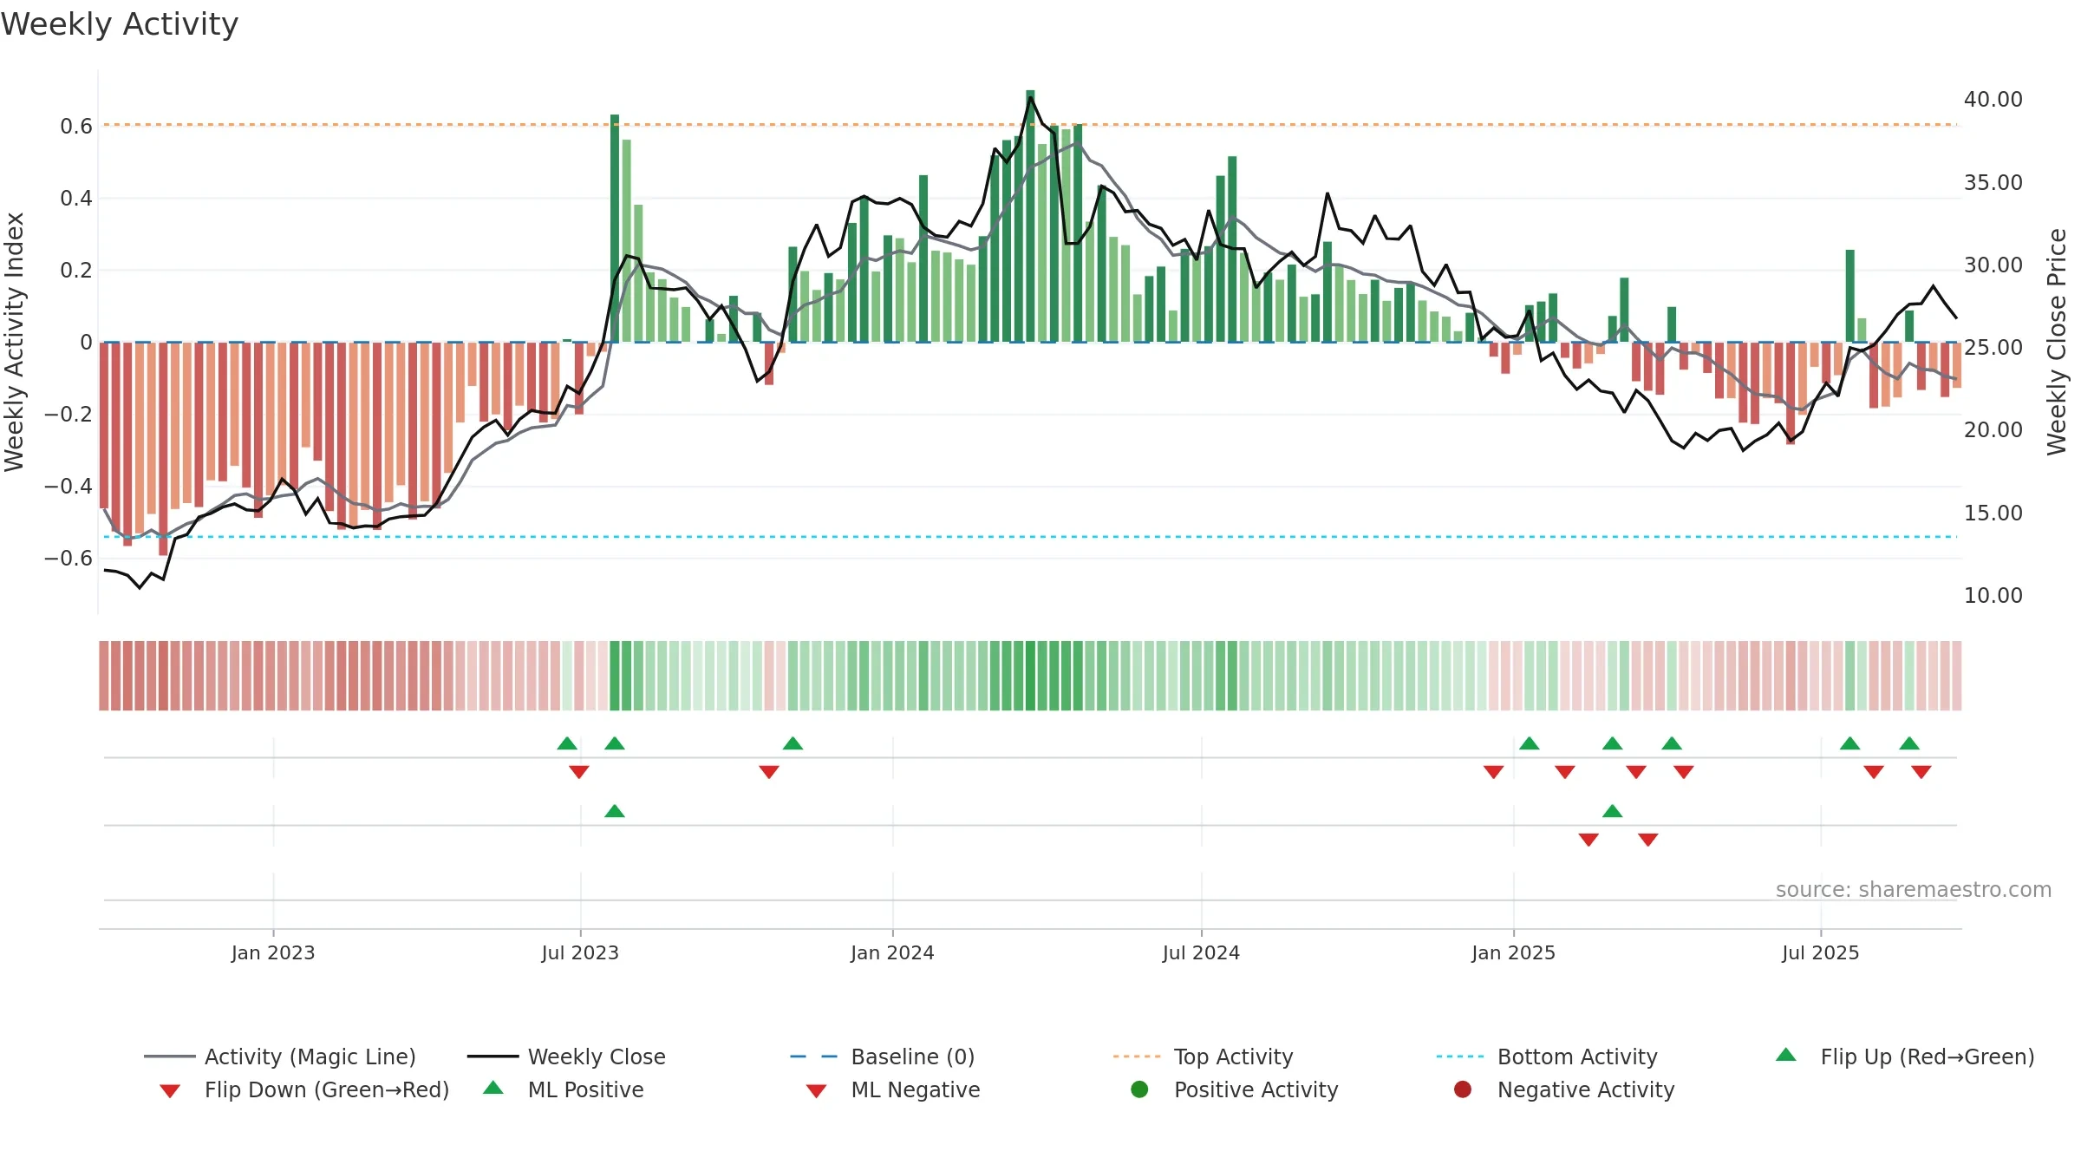Click the tall green bar after Jul 2023
This screenshot has width=2081, height=1171.
pos(615,228)
